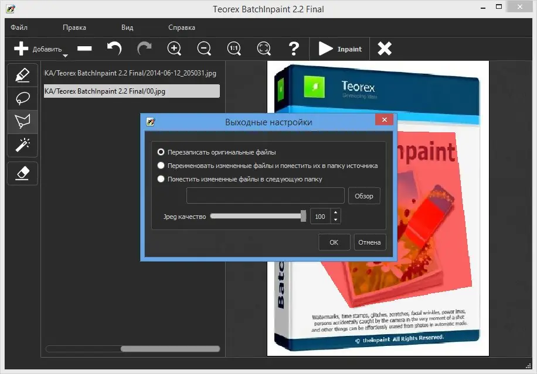Click the Jpeg quality value field showing 100
Screen dimensions: 537x374
click(321, 217)
